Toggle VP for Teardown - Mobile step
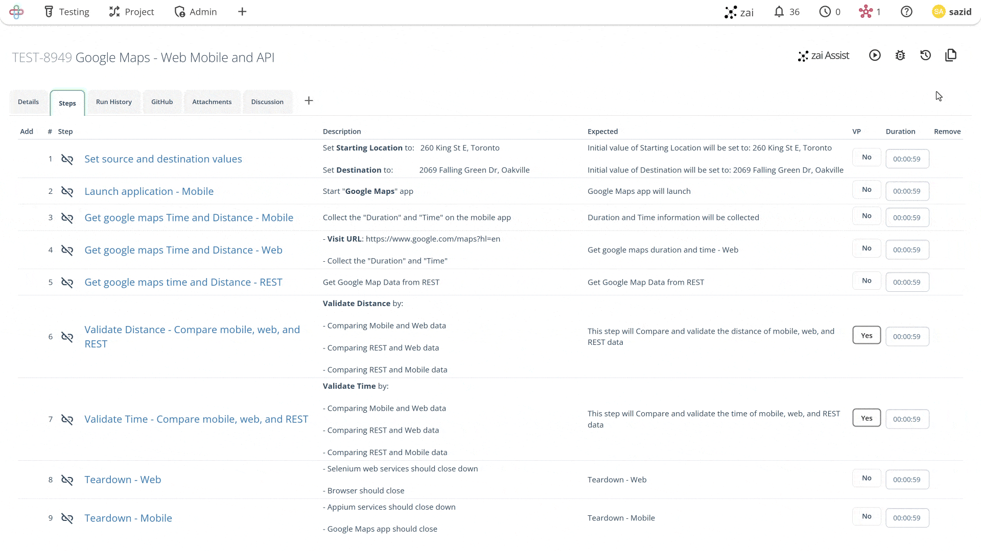 [x=867, y=516]
